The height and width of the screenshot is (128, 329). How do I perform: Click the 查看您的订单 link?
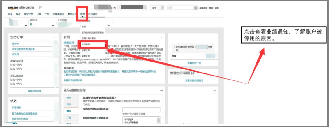coord(34,91)
